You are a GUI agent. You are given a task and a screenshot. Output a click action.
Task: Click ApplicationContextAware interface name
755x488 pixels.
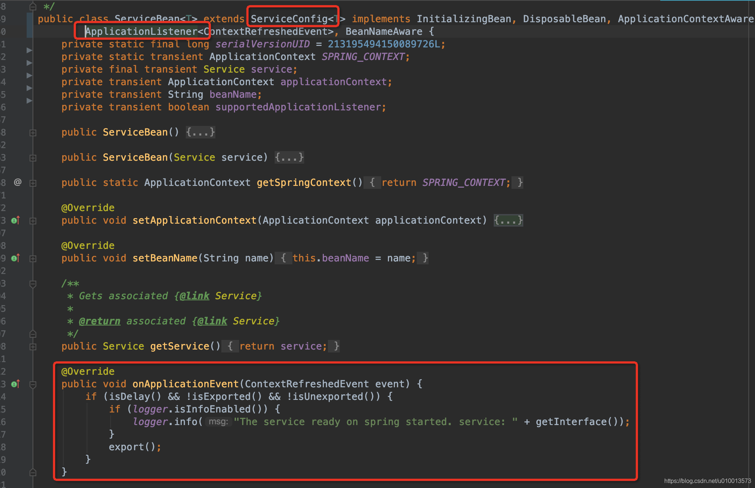[686, 19]
